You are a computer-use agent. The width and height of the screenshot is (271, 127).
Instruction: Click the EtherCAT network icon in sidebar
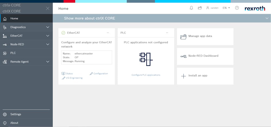(5, 36)
